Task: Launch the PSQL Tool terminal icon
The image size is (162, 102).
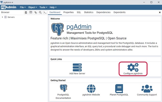Action: click(x=45, y=12)
